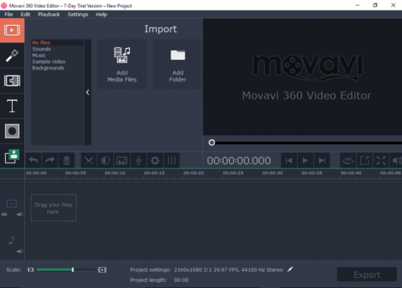Detach the preview window icon

click(365, 161)
